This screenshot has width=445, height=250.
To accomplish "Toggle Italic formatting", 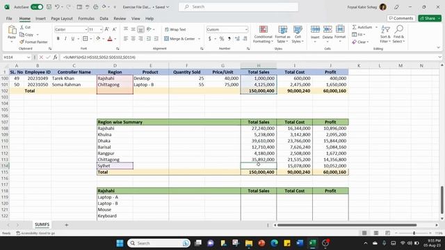I will pos(65,39).
